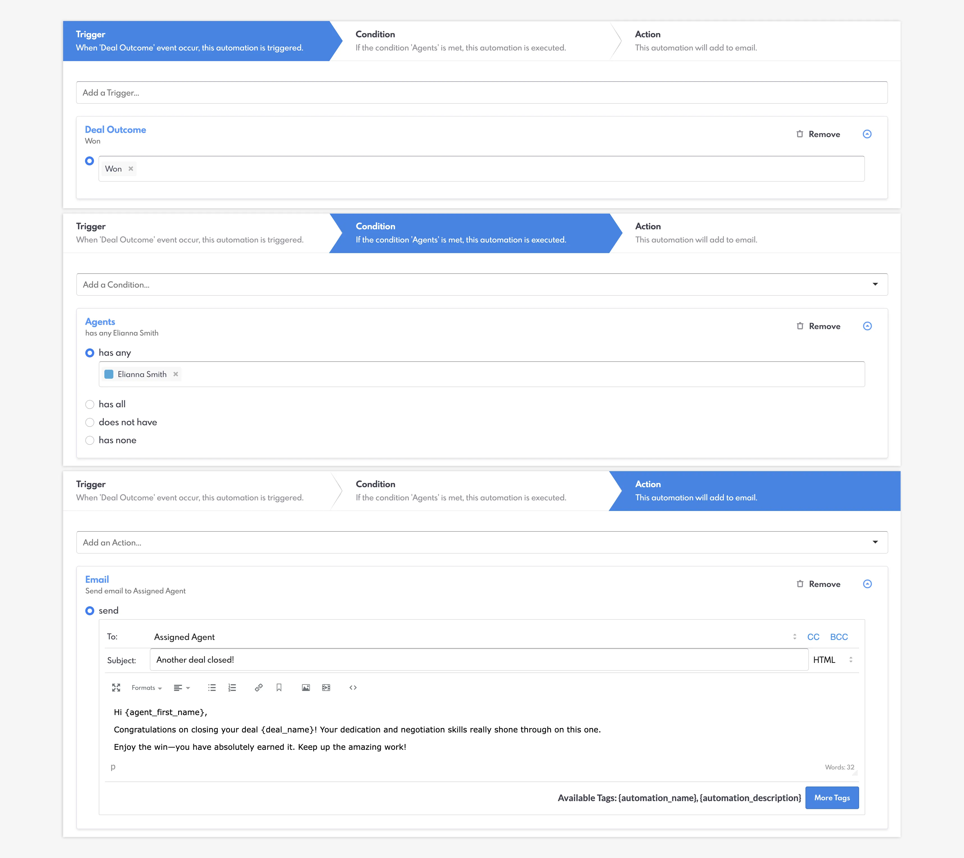Insert a link with the toolbar icon
The width and height of the screenshot is (964, 858).
tap(259, 688)
